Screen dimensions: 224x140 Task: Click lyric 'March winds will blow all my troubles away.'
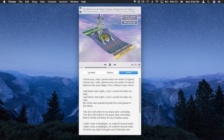(x=105, y=118)
